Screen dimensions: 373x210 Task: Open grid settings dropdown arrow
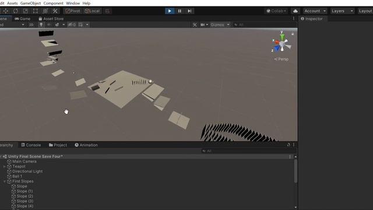(x=87, y=24)
